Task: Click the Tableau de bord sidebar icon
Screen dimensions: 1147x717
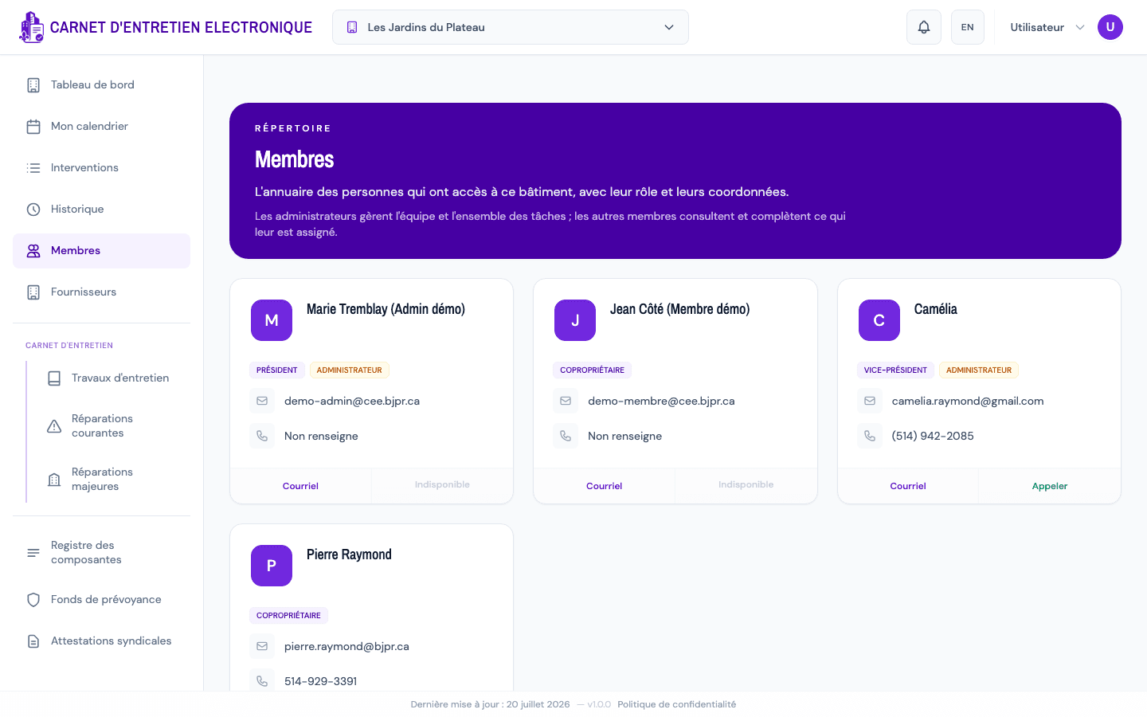Action: pos(33,85)
